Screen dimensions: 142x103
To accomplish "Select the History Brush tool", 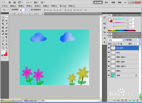I will pyautogui.click(x=7, y=31).
